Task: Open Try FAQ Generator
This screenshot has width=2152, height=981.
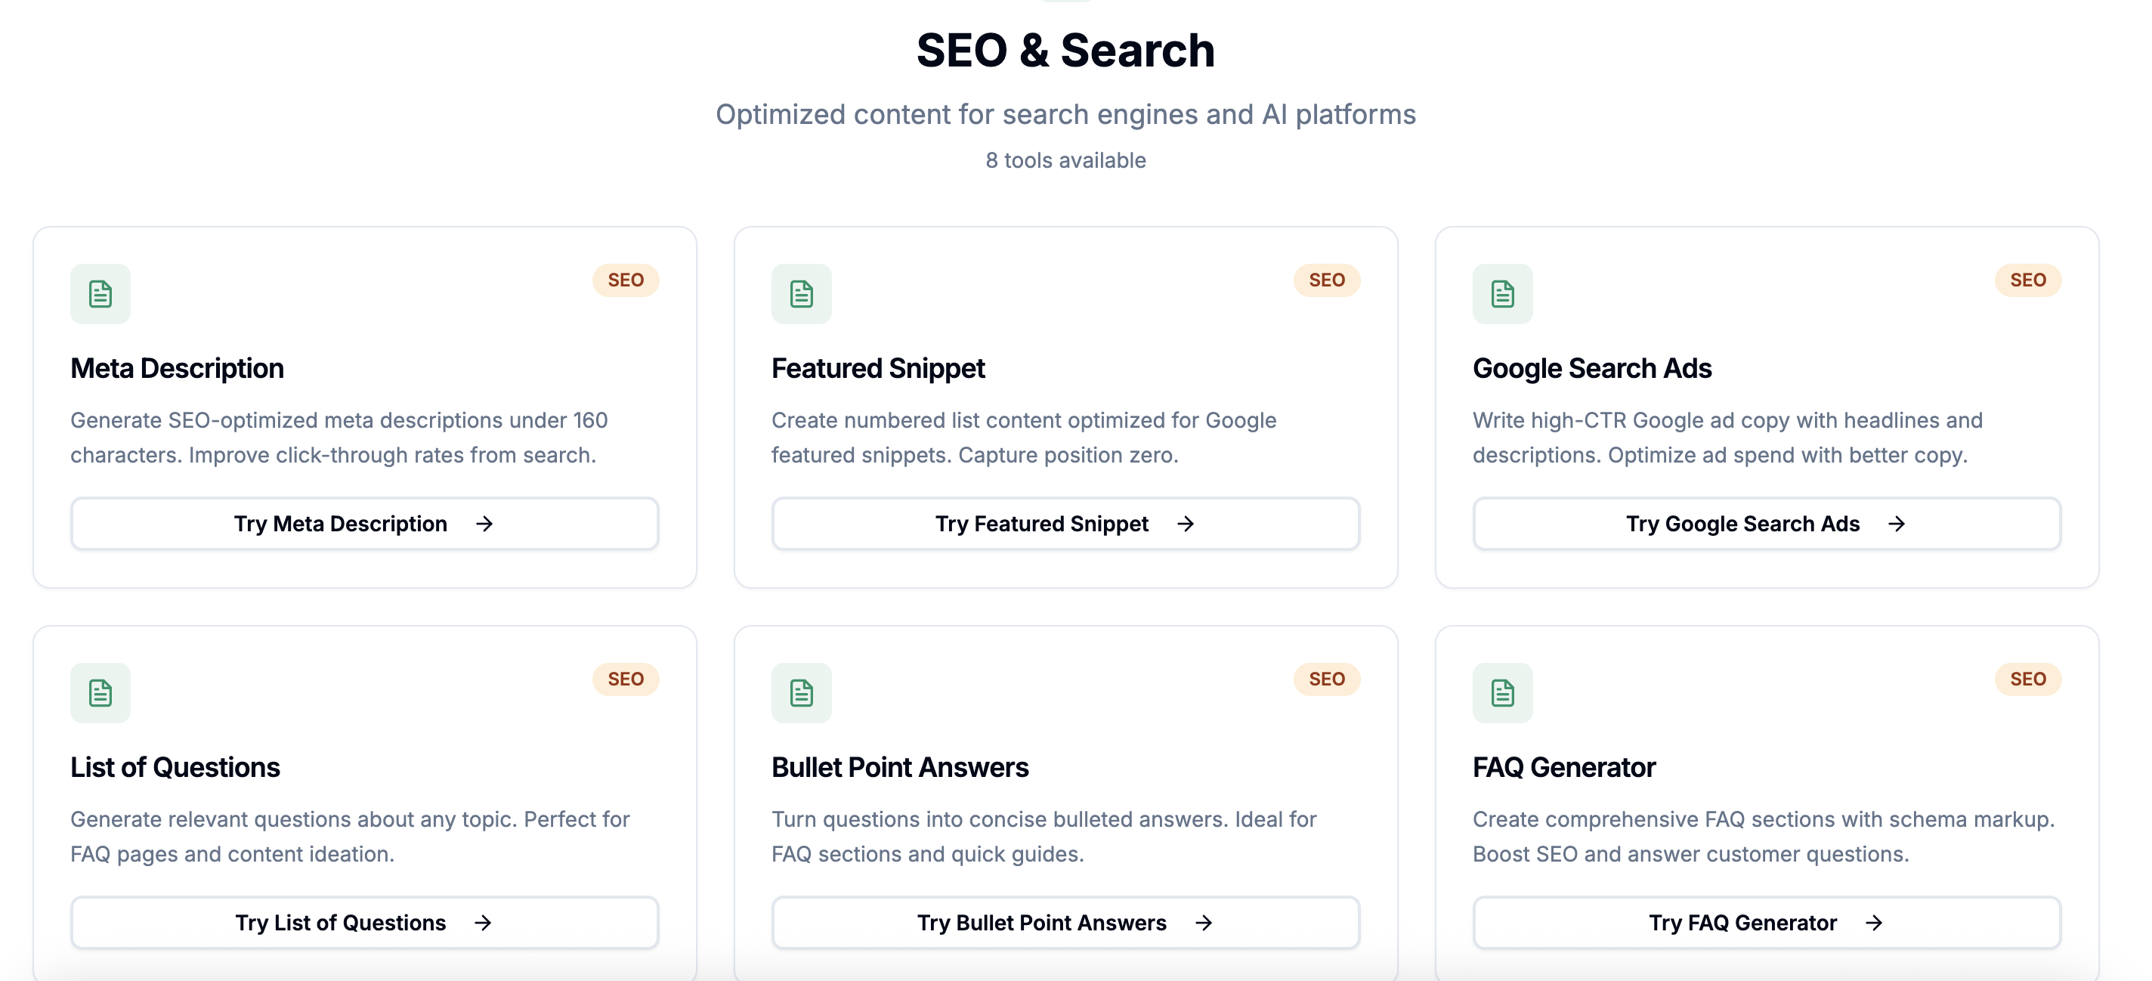Action: (1766, 923)
